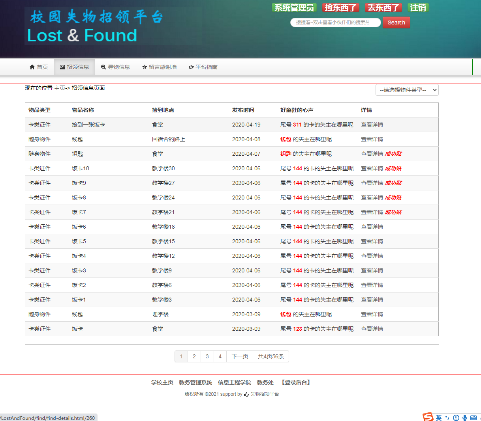The width and height of the screenshot is (481, 421).
Task: Open the emoji smiley in the IME bar
Action: (x=456, y=418)
